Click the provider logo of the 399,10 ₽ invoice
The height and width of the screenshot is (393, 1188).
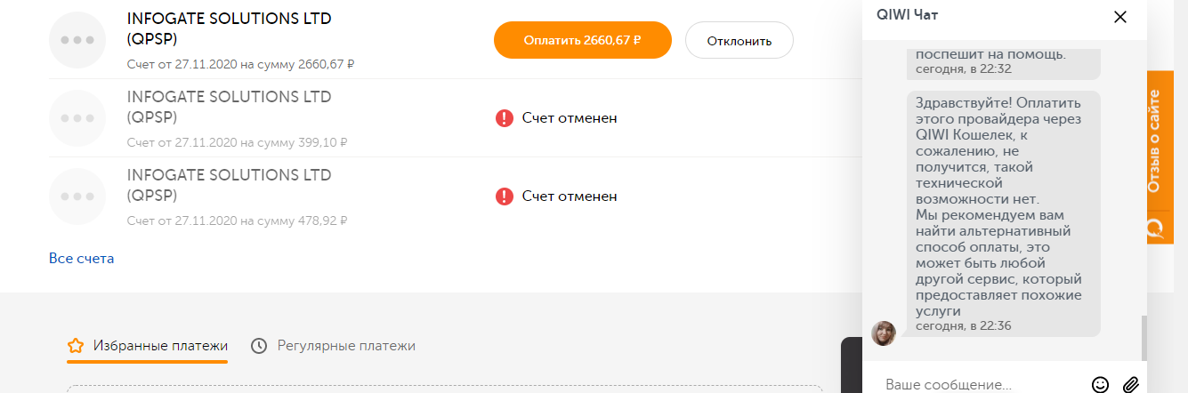[77, 118]
